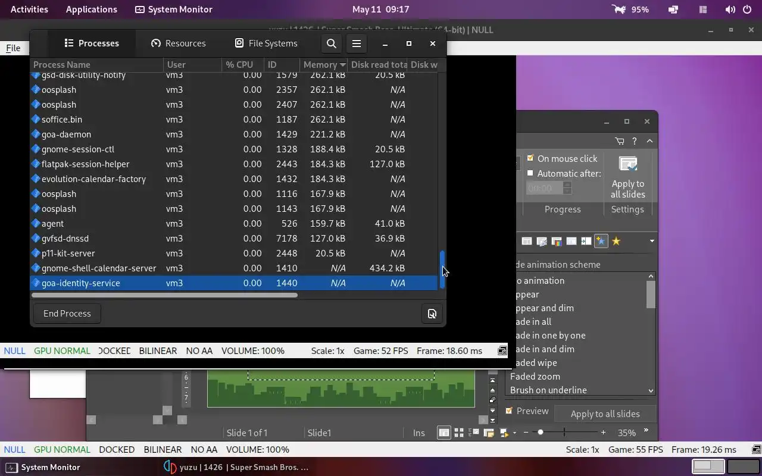Click the Impress zoom slider handle

541,433
